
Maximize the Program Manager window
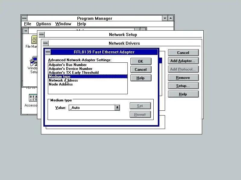(x=171, y=18)
